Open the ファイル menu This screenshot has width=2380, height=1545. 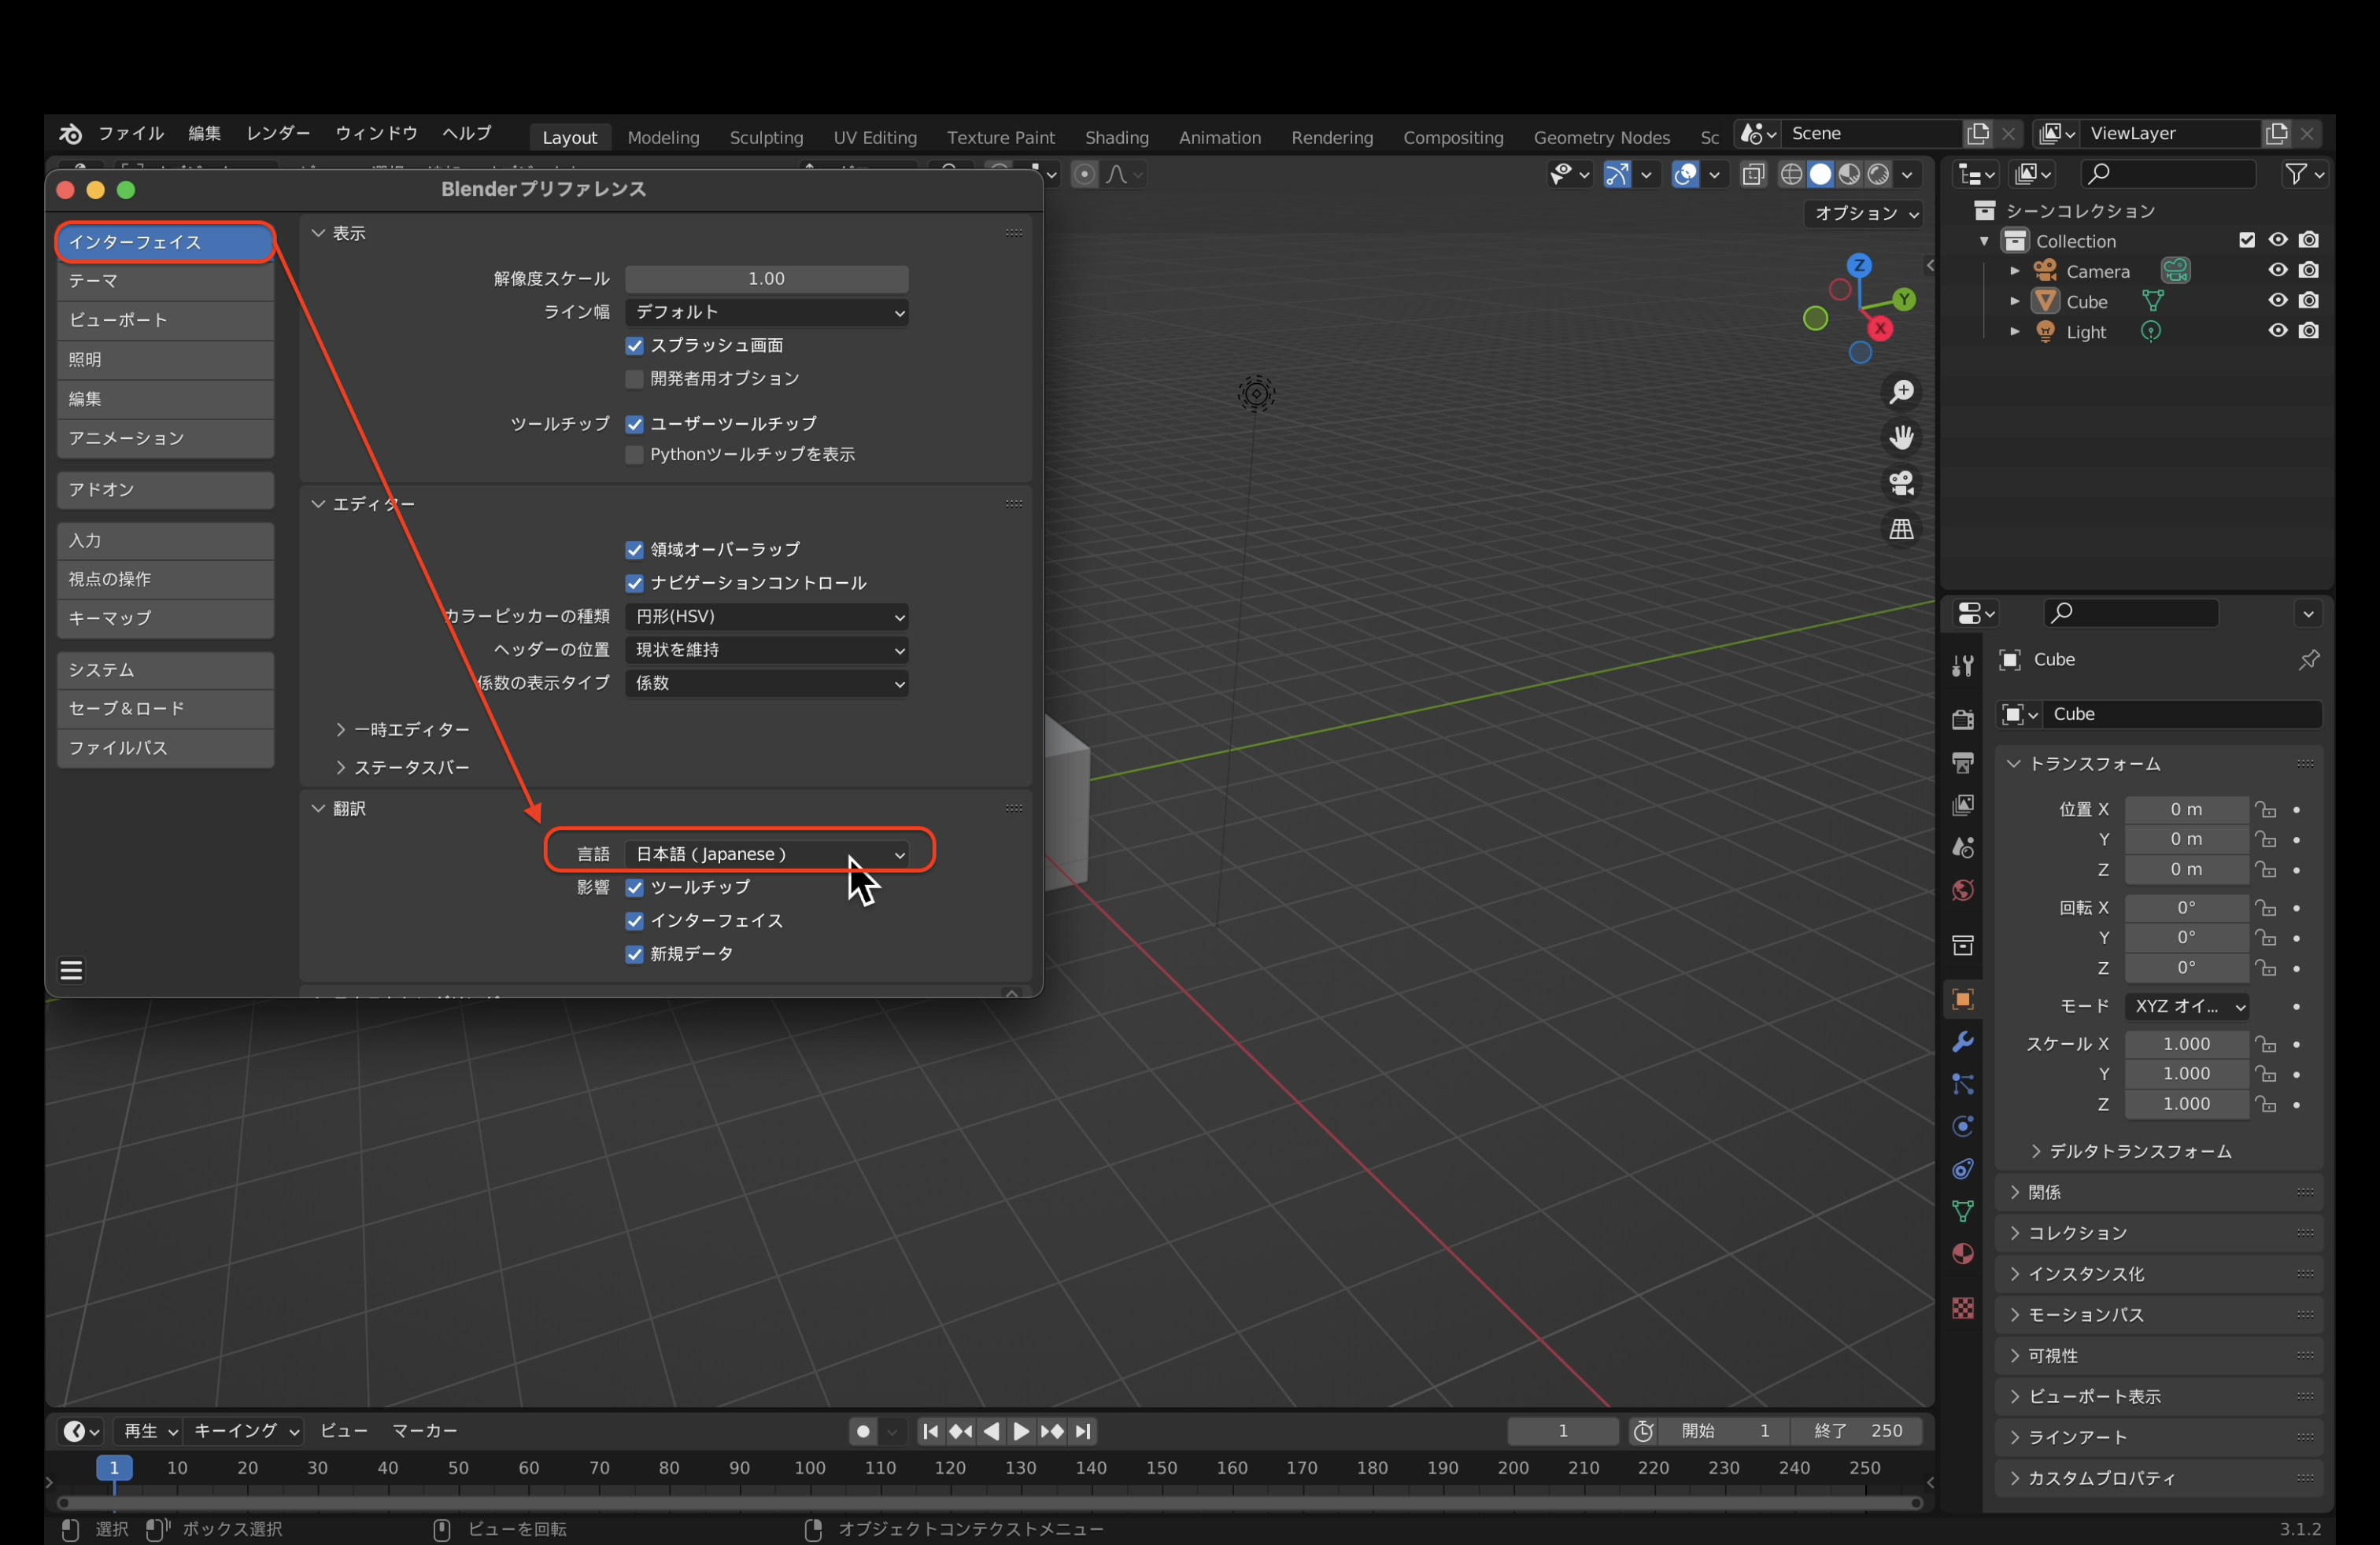coord(131,134)
